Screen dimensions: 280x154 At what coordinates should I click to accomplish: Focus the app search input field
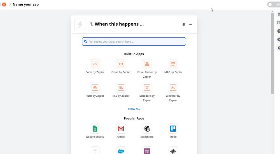tap(134, 41)
